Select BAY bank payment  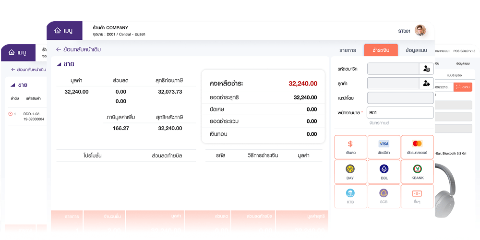(x=350, y=171)
